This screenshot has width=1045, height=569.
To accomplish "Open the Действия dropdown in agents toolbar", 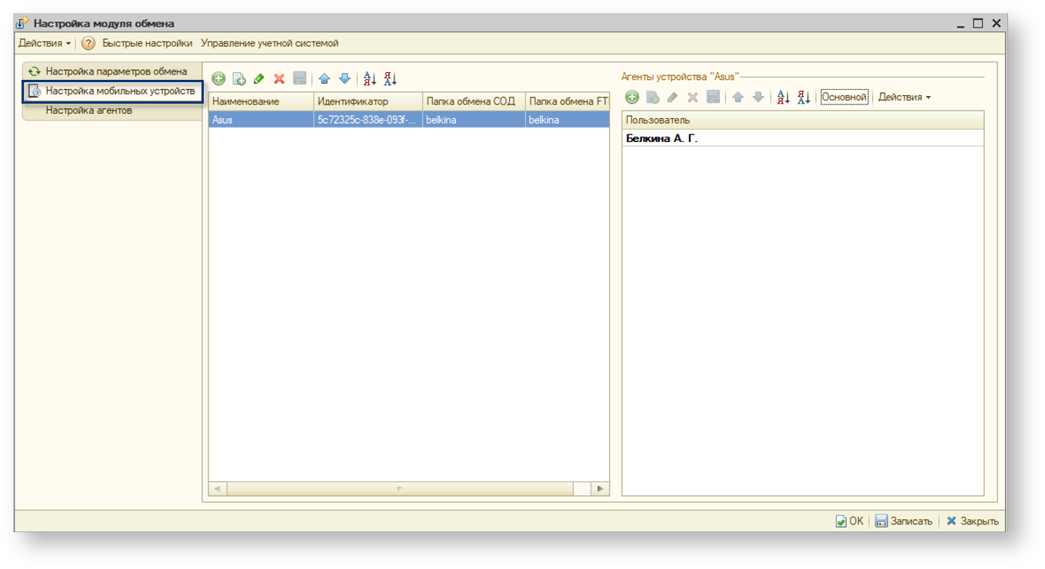I will (x=904, y=98).
